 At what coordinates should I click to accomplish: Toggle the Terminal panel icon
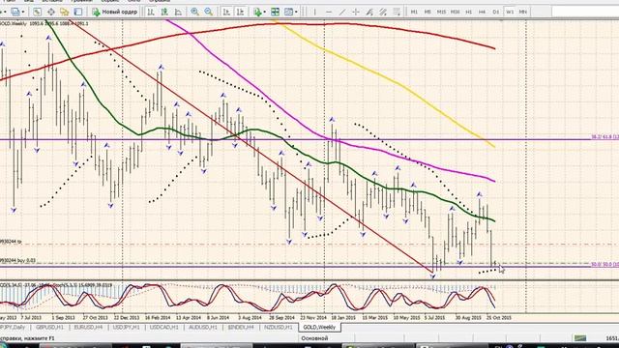click(x=78, y=12)
